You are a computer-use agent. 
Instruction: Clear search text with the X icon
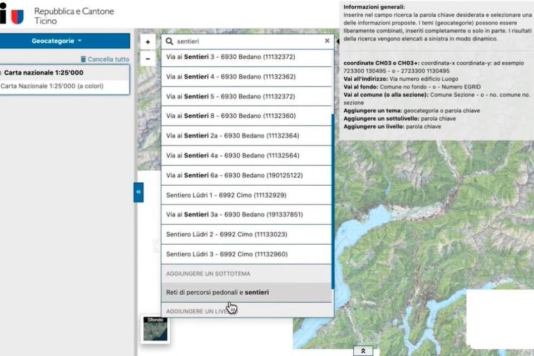pyautogui.click(x=327, y=41)
